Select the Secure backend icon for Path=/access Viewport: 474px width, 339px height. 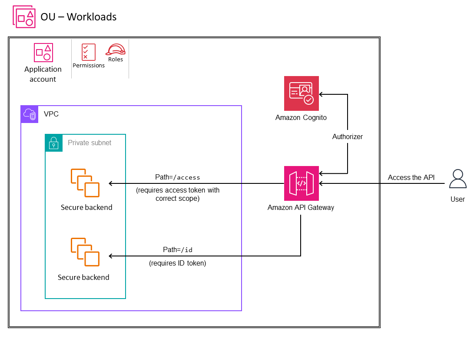[85, 183]
